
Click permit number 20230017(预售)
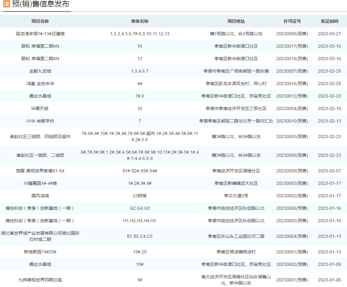tap(292, 46)
